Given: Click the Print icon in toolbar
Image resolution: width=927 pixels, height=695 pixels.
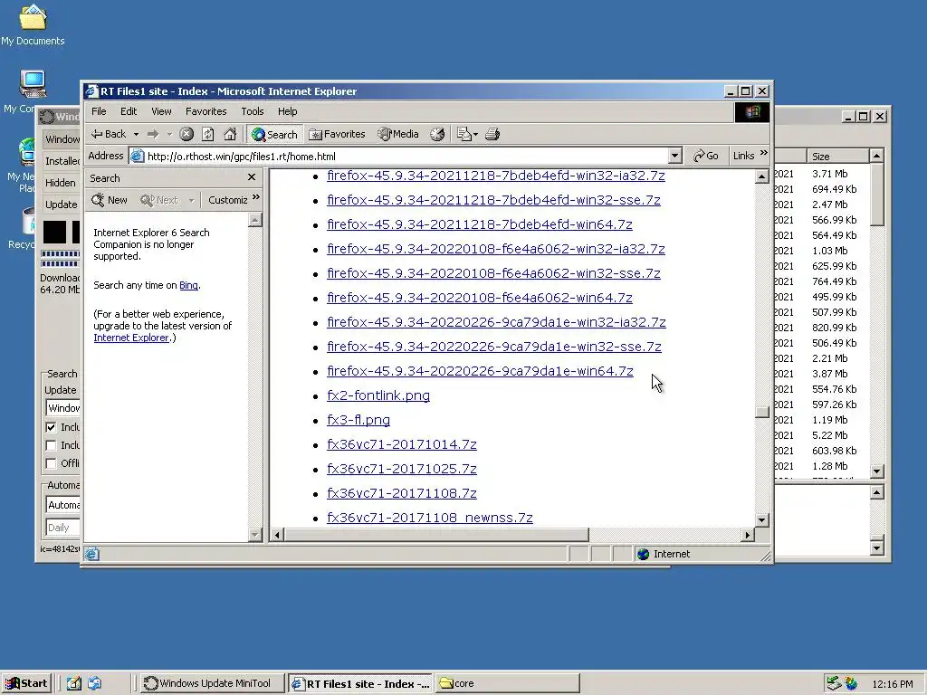Looking at the screenshot, I should (492, 134).
